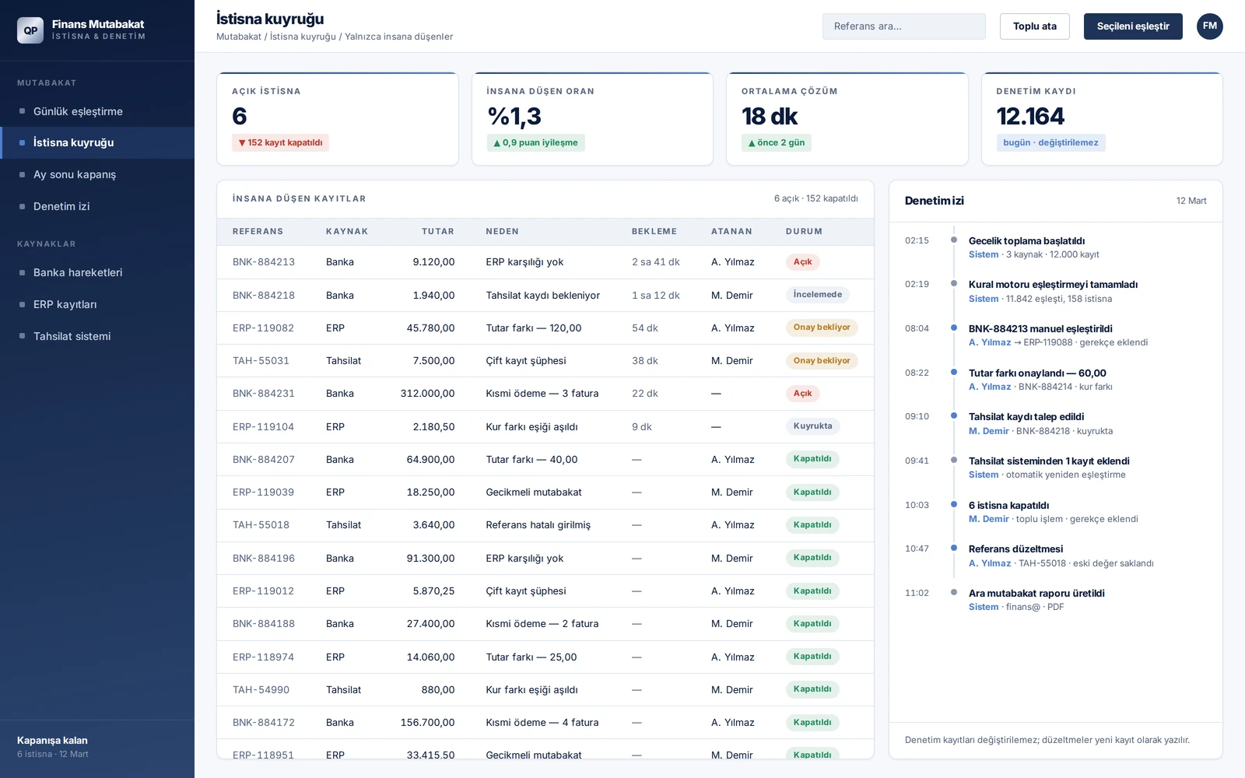Open the FM user avatar

(1209, 26)
